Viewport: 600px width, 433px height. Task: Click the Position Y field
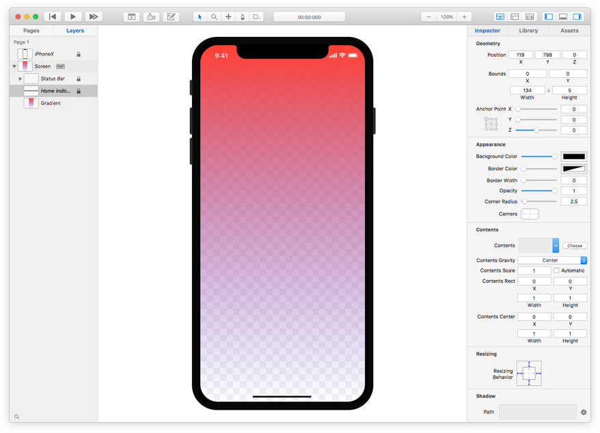click(x=547, y=55)
